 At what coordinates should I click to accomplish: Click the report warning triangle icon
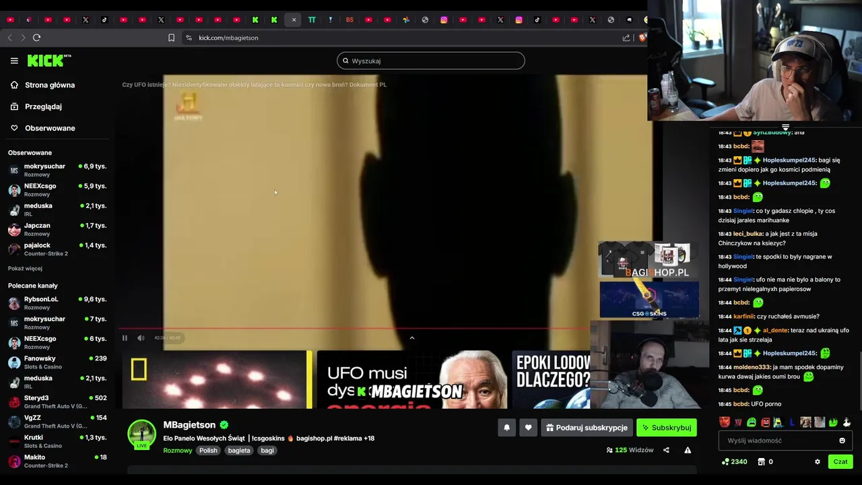688,450
